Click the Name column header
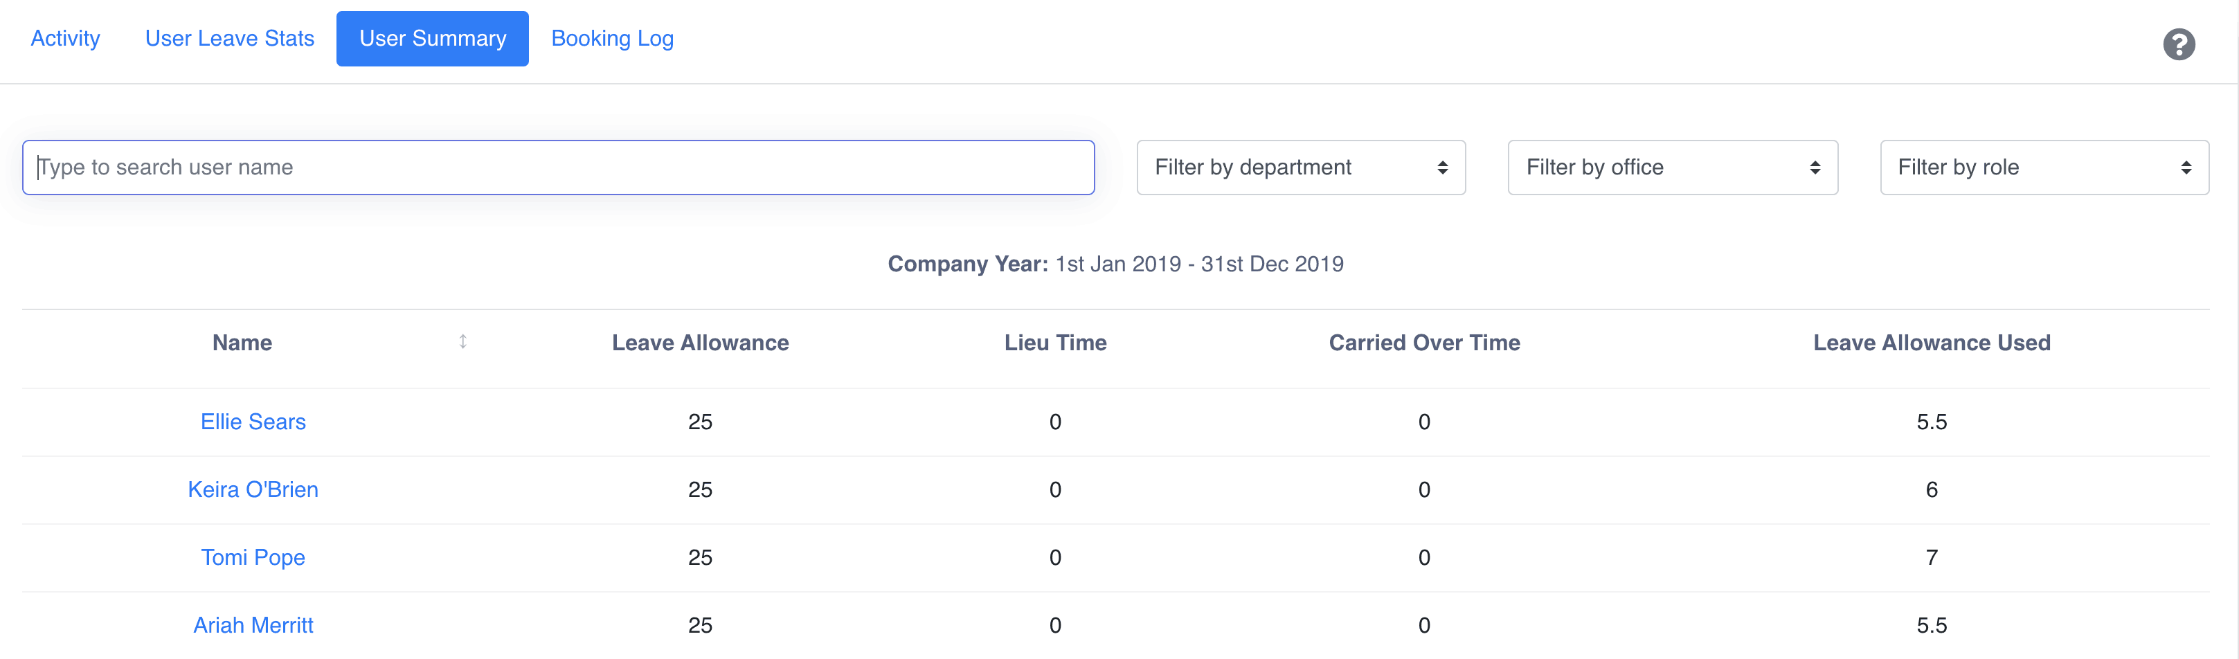The image size is (2239, 659). click(242, 343)
